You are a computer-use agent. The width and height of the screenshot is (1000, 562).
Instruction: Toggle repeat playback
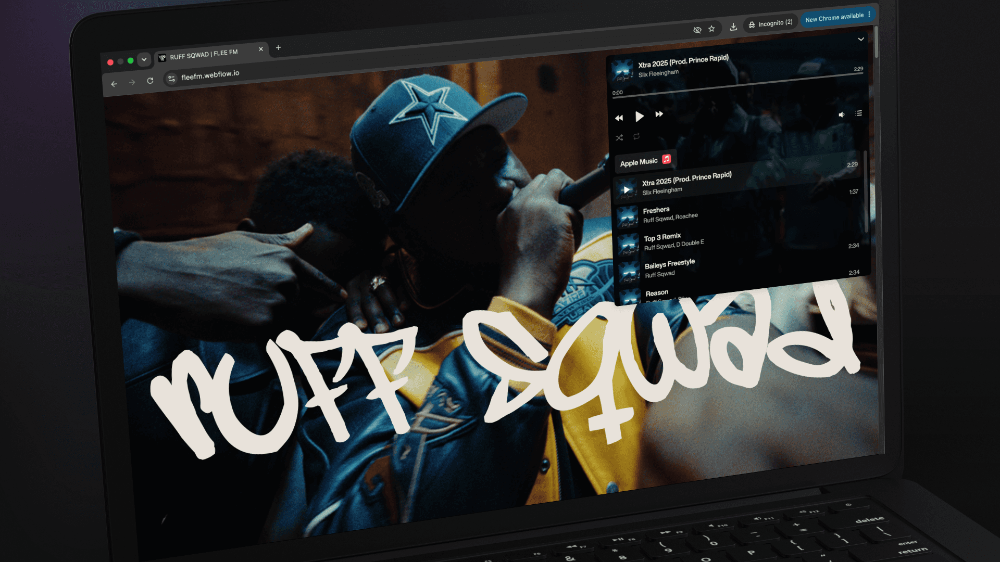tap(636, 136)
